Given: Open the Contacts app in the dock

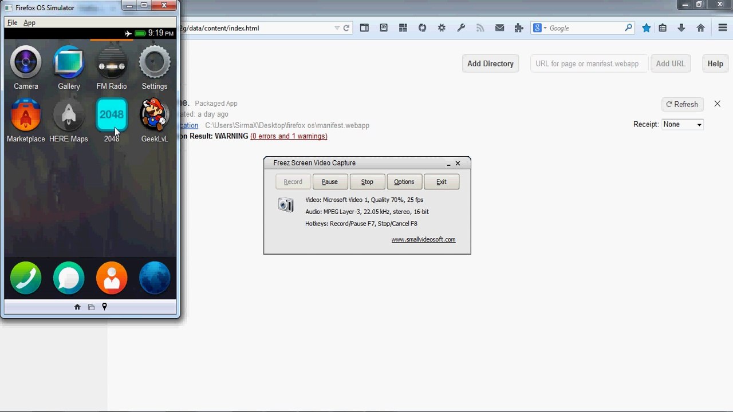Looking at the screenshot, I should pos(112,278).
